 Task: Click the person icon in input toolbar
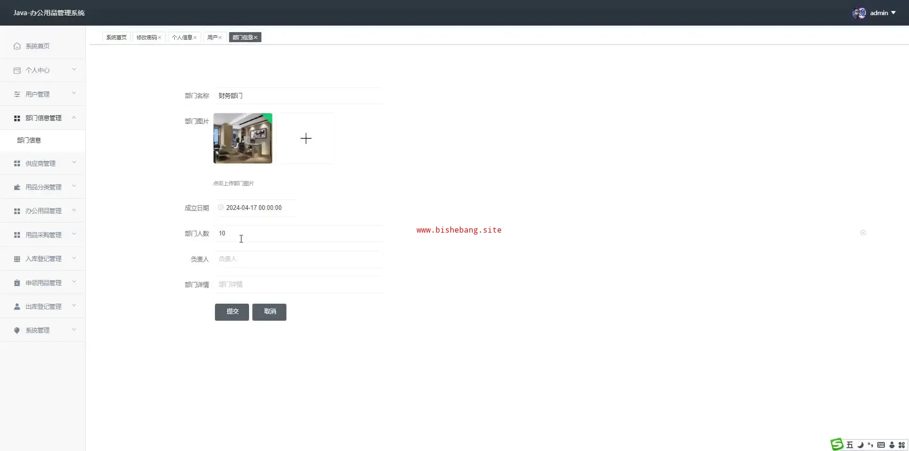click(x=892, y=445)
